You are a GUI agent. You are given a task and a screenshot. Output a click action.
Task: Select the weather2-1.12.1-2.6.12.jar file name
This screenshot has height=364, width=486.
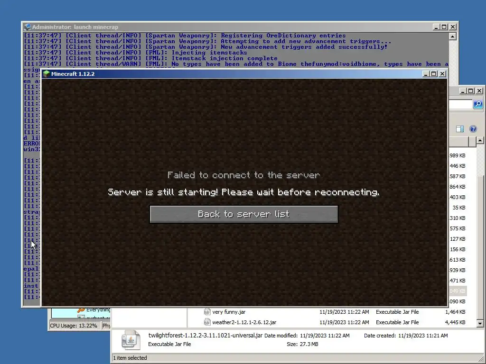(244, 322)
